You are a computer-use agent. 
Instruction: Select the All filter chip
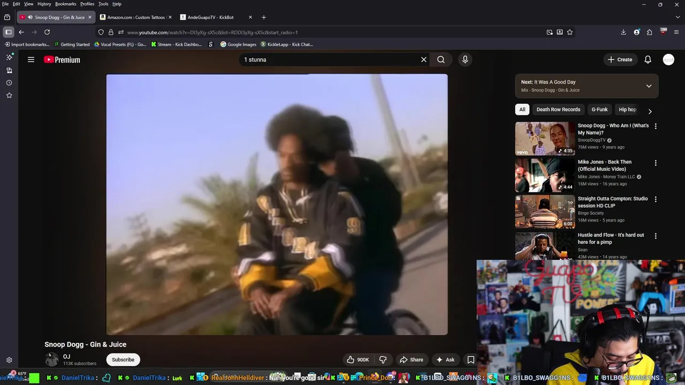coord(522,110)
